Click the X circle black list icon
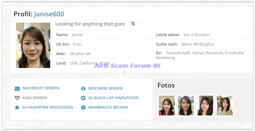The width and height of the screenshot is (255, 131). [x=83, y=98]
